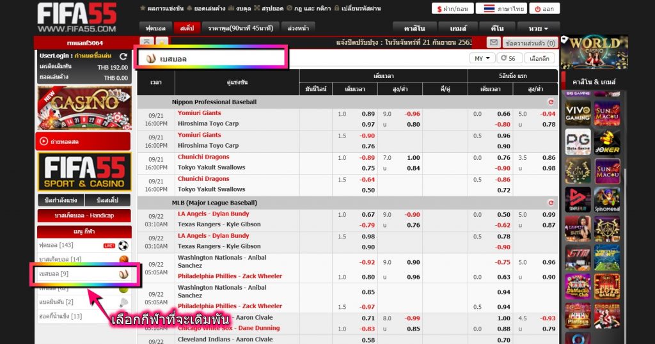This screenshot has height=344, width=655.
Task: Refresh the MLB (Major League Baseball) league
Action: 551,203
